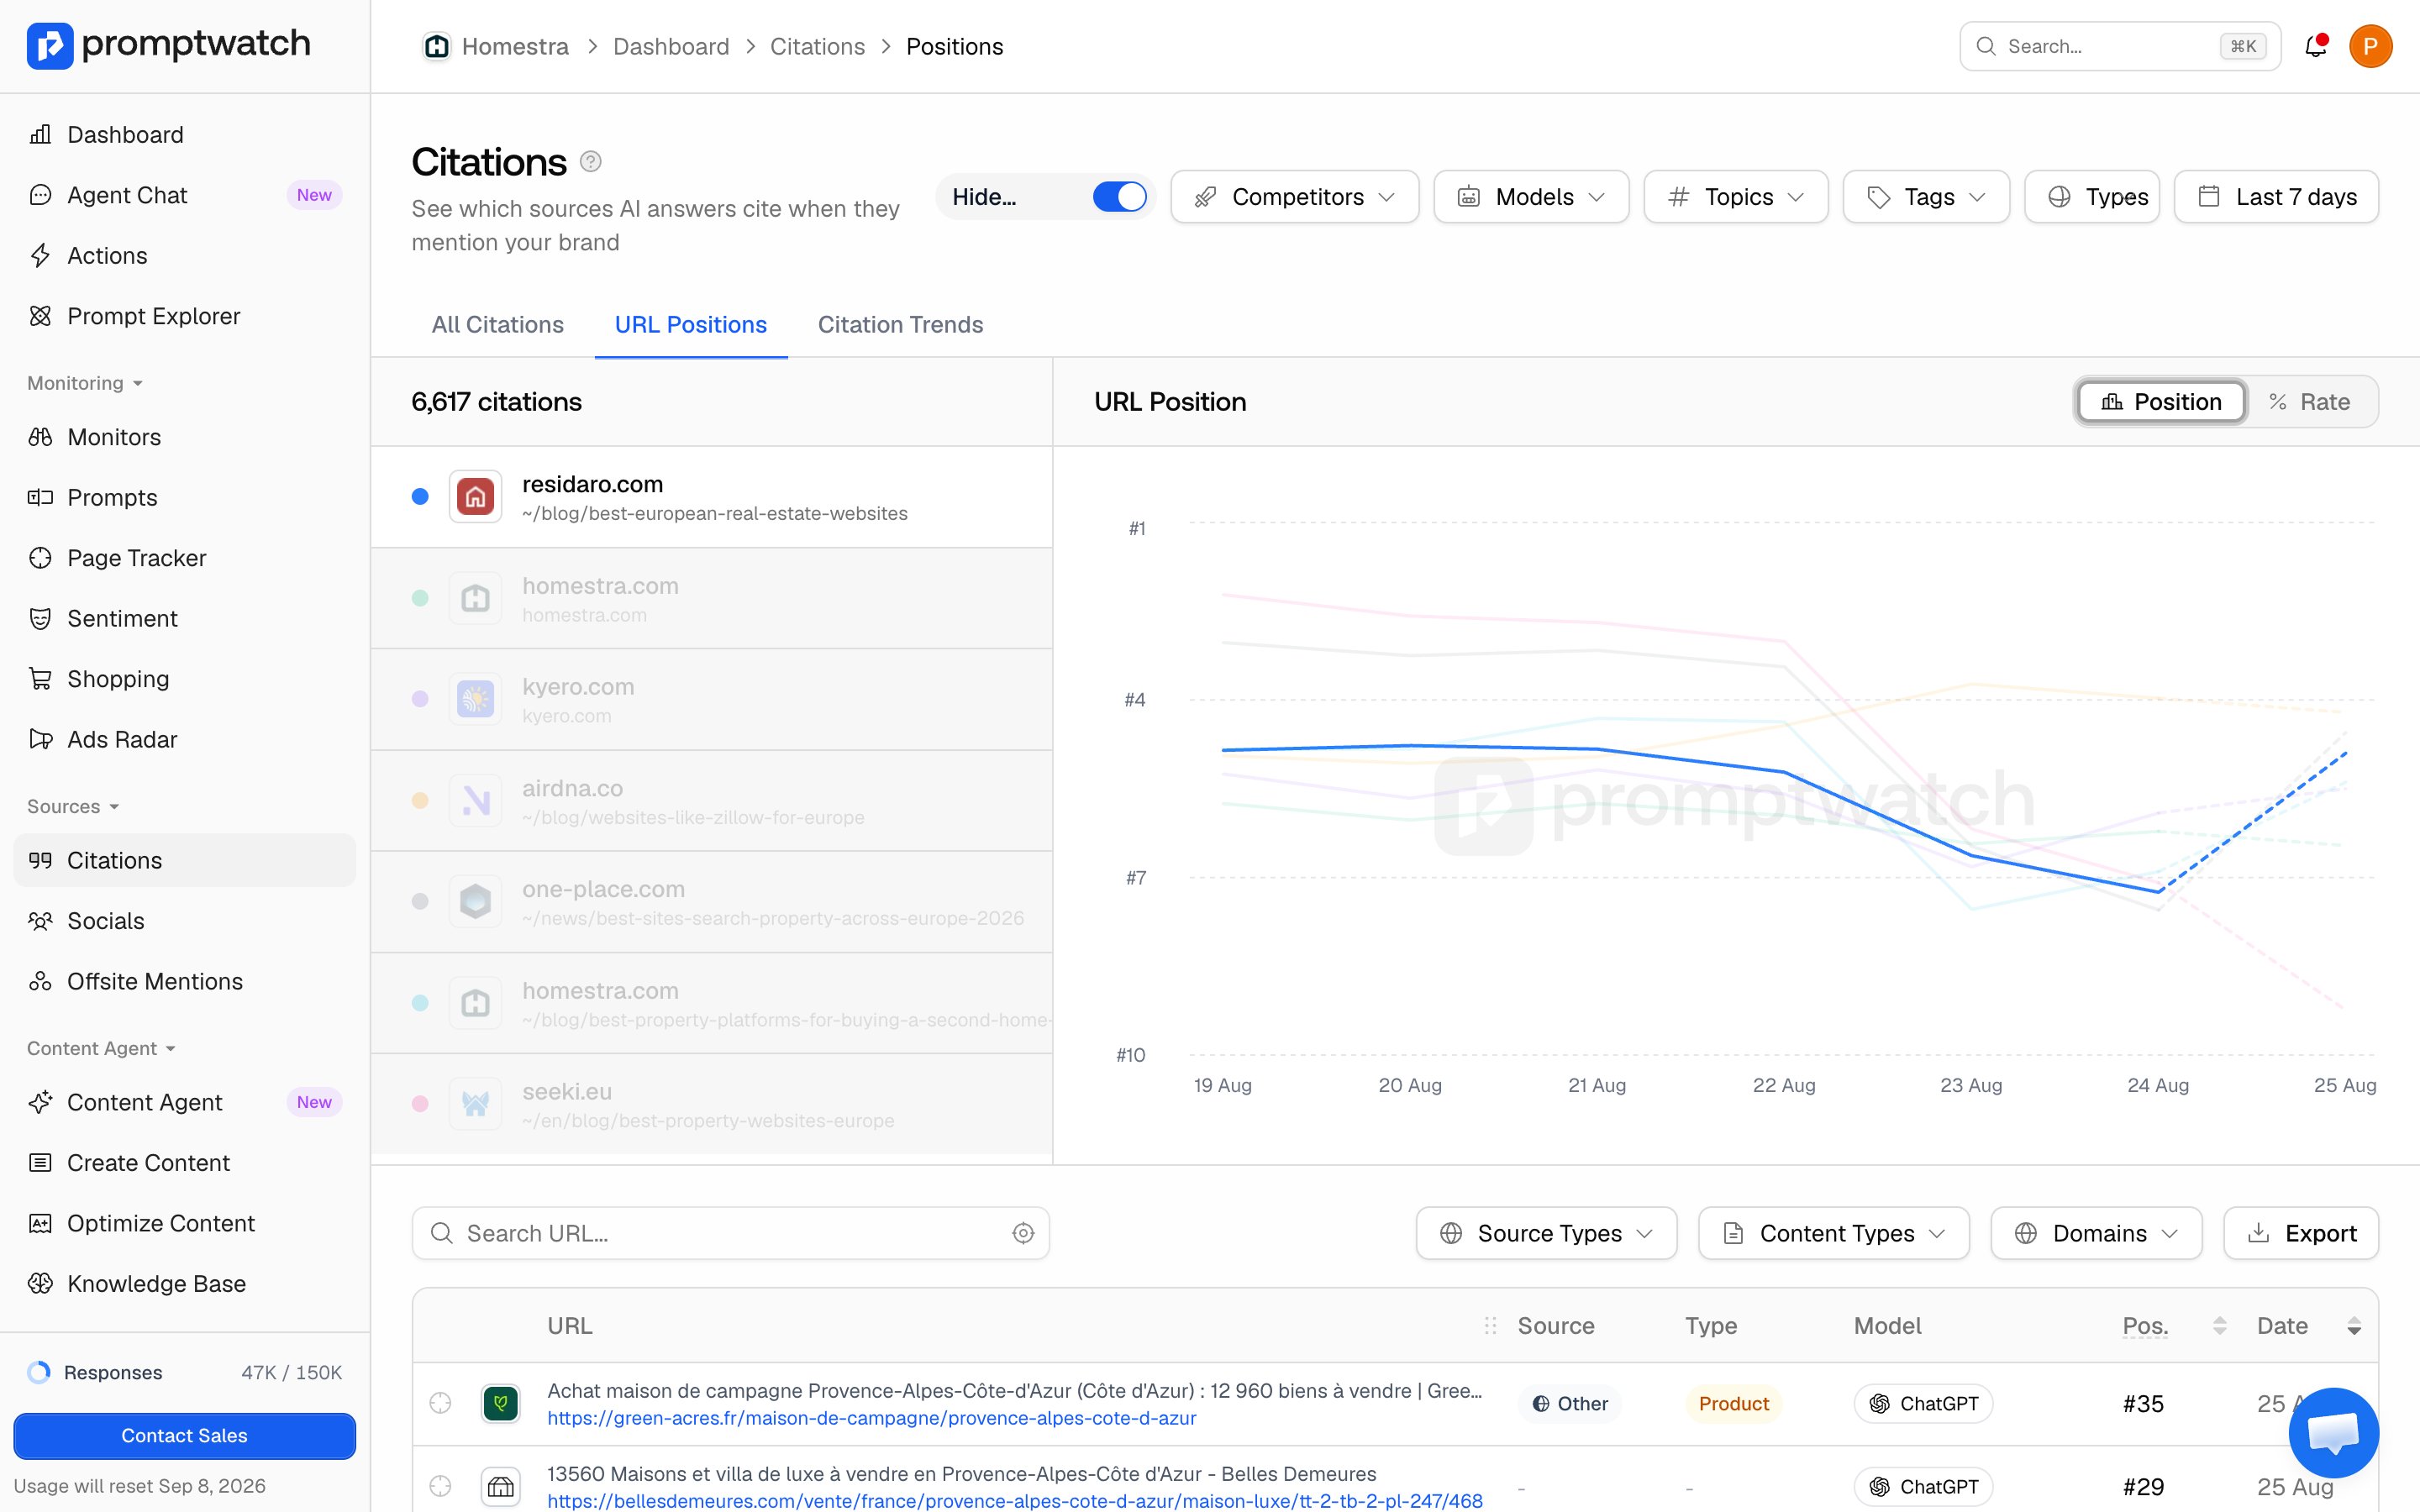Click green-acres favicon in first row
The height and width of the screenshot is (1512, 2420).
click(501, 1403)
